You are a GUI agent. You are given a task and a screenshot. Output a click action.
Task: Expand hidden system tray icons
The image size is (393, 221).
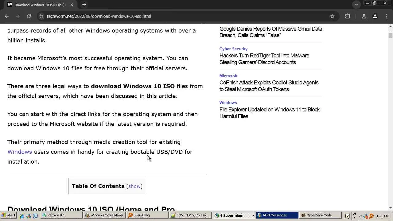(x=360, y=216)
